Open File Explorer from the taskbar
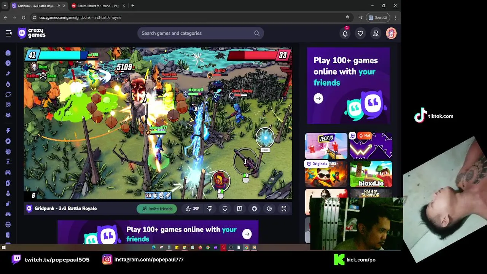This screenshot has height=274, width=487. [x=185, y=247]
